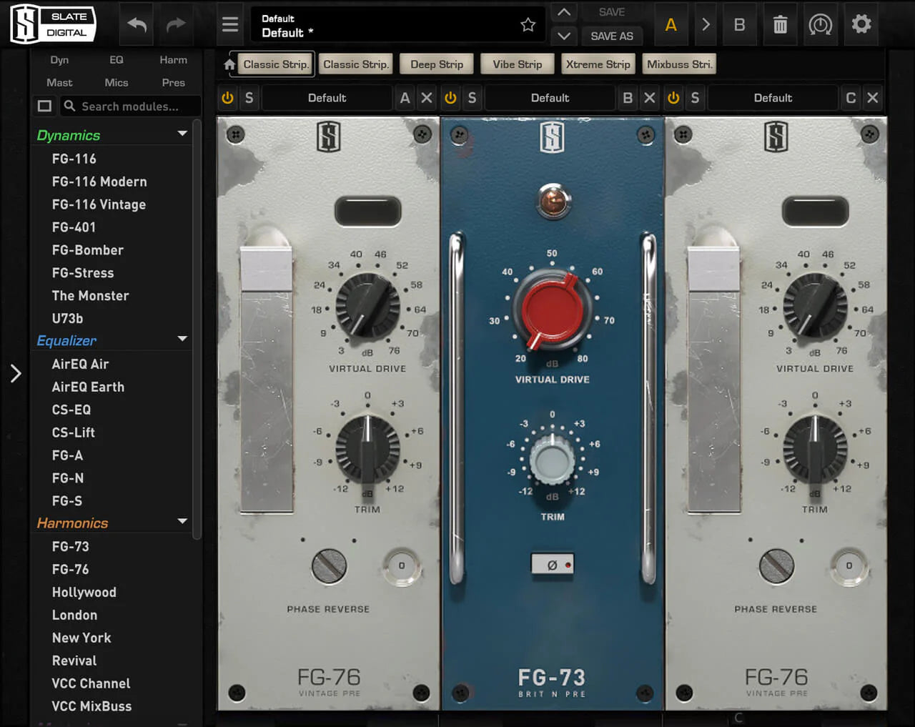Select FG-116 Vintage module
This screenshot has height=727, width=915.
(99, 204)
